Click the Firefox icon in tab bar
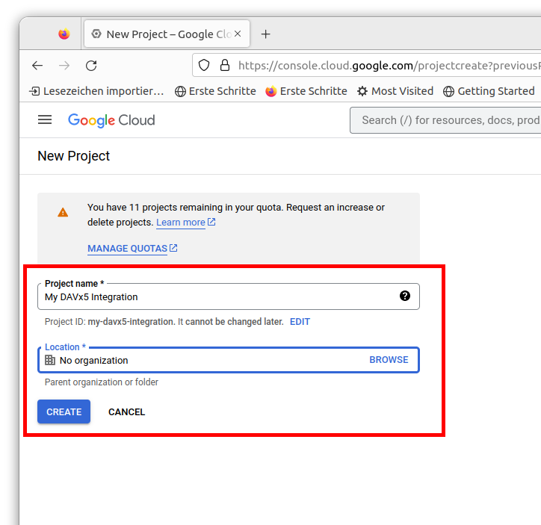The image size is (541, 525). 64,34
